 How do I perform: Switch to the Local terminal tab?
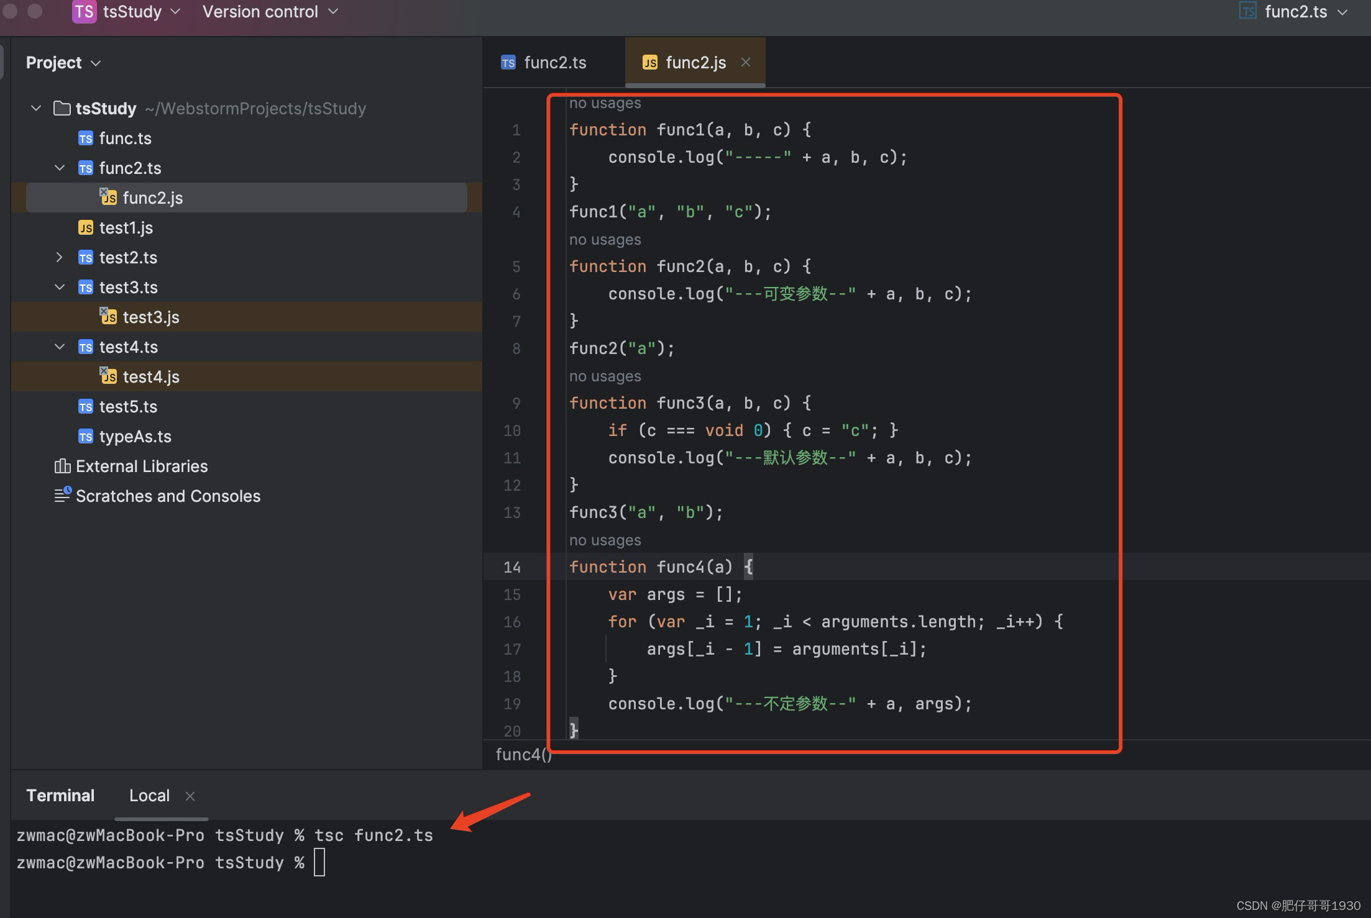tap(149, 796)
